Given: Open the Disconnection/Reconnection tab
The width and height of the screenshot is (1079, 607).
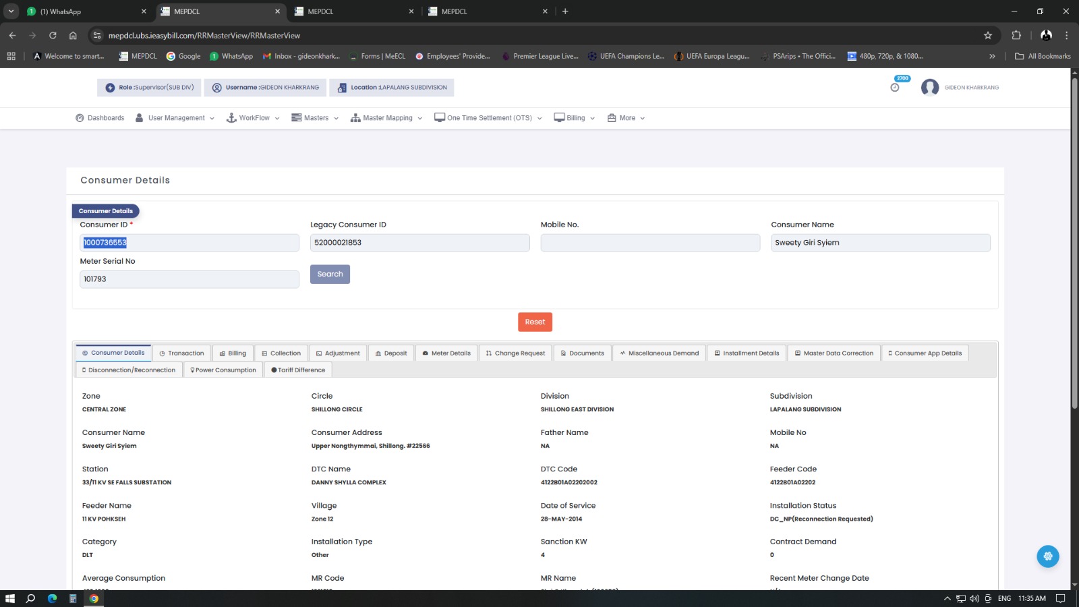Looking at the screenshot, I should pyautogui.click(x=129, y=370).
